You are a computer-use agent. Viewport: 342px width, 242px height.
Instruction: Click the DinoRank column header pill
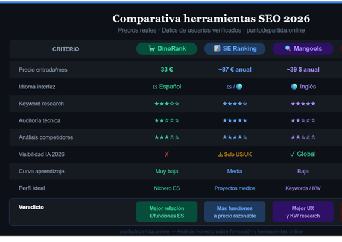166,49
